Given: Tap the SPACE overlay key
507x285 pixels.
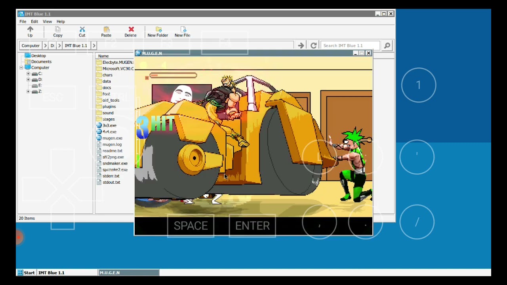Looking at the screenshot, I should 191,226.
